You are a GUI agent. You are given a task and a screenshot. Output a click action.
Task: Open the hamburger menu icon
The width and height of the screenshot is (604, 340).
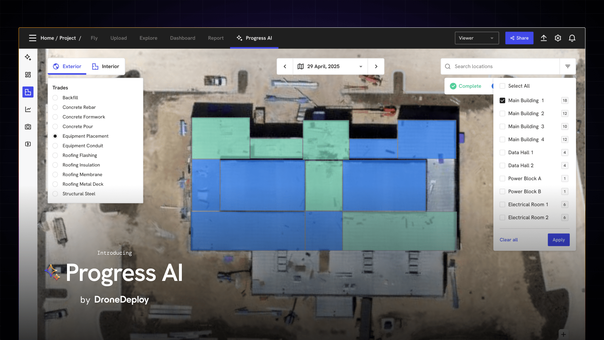pyautogui.click(x=32, y=38)
